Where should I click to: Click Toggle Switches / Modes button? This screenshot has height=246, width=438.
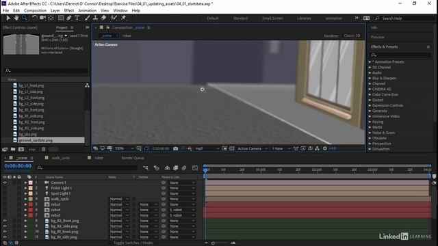pos(133,243)
